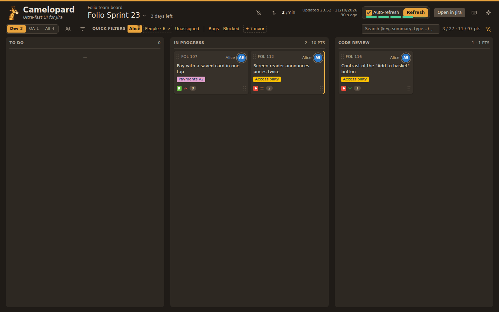Click "Pay with a saved card in one tap"
499x312 pixels.
[x=208, y=69]
